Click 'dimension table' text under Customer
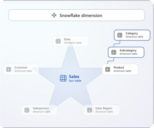The width and height of the screenshot is (154, 128). 23,71
